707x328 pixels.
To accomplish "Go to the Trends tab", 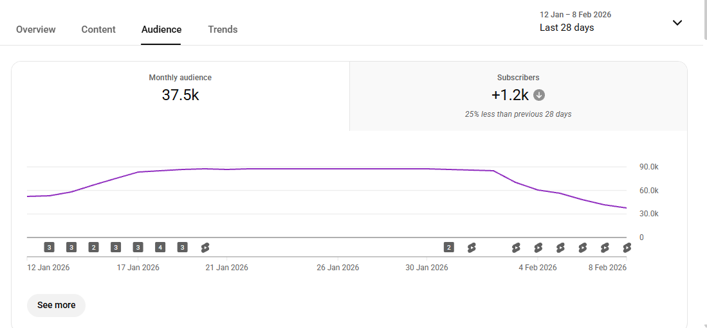I will pos(223,30).
